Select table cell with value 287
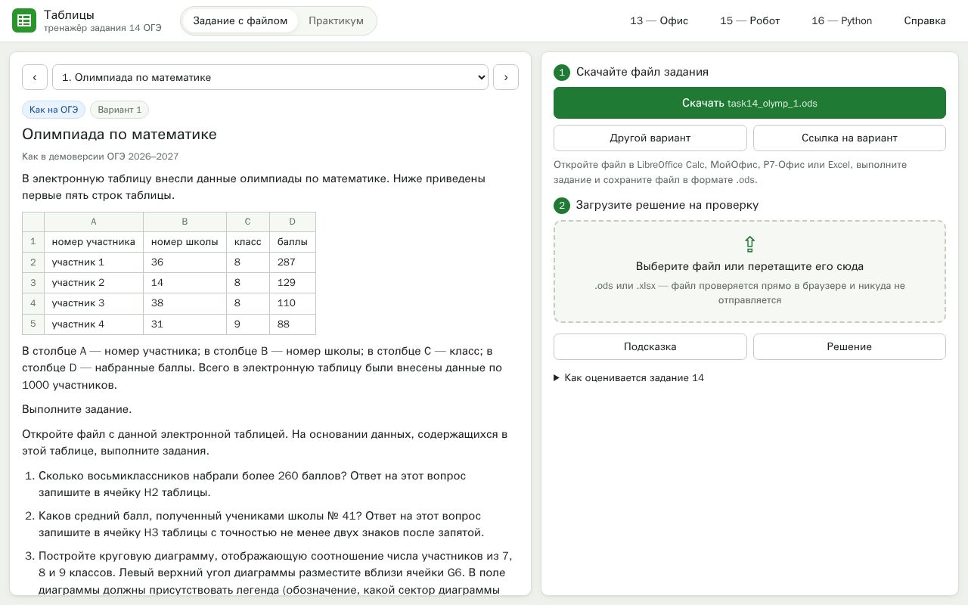Image resolution: width=968 pixels, height=605 pixels. coord(293,262)
